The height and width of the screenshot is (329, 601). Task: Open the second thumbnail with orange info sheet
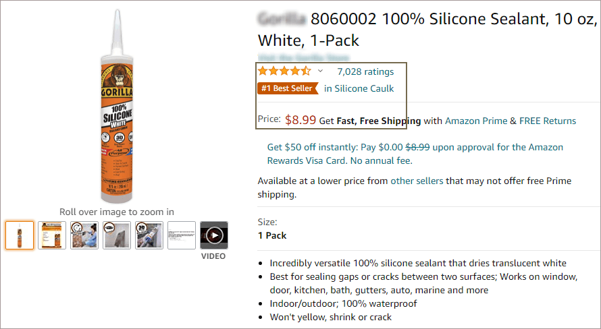(x=52, y=235)
